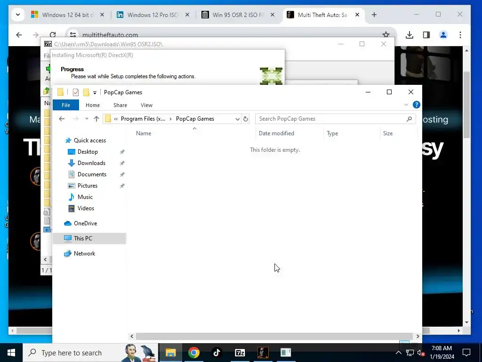Unpin Desktop using its pin icon
Viewport: 482px width, 362px height.
click(122, 152)
